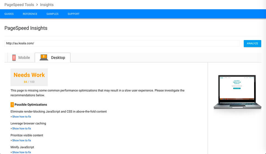Viewport: 266px width, 154px height.
Task: Click the mobile phone warning icon
Action: (14, 58)
